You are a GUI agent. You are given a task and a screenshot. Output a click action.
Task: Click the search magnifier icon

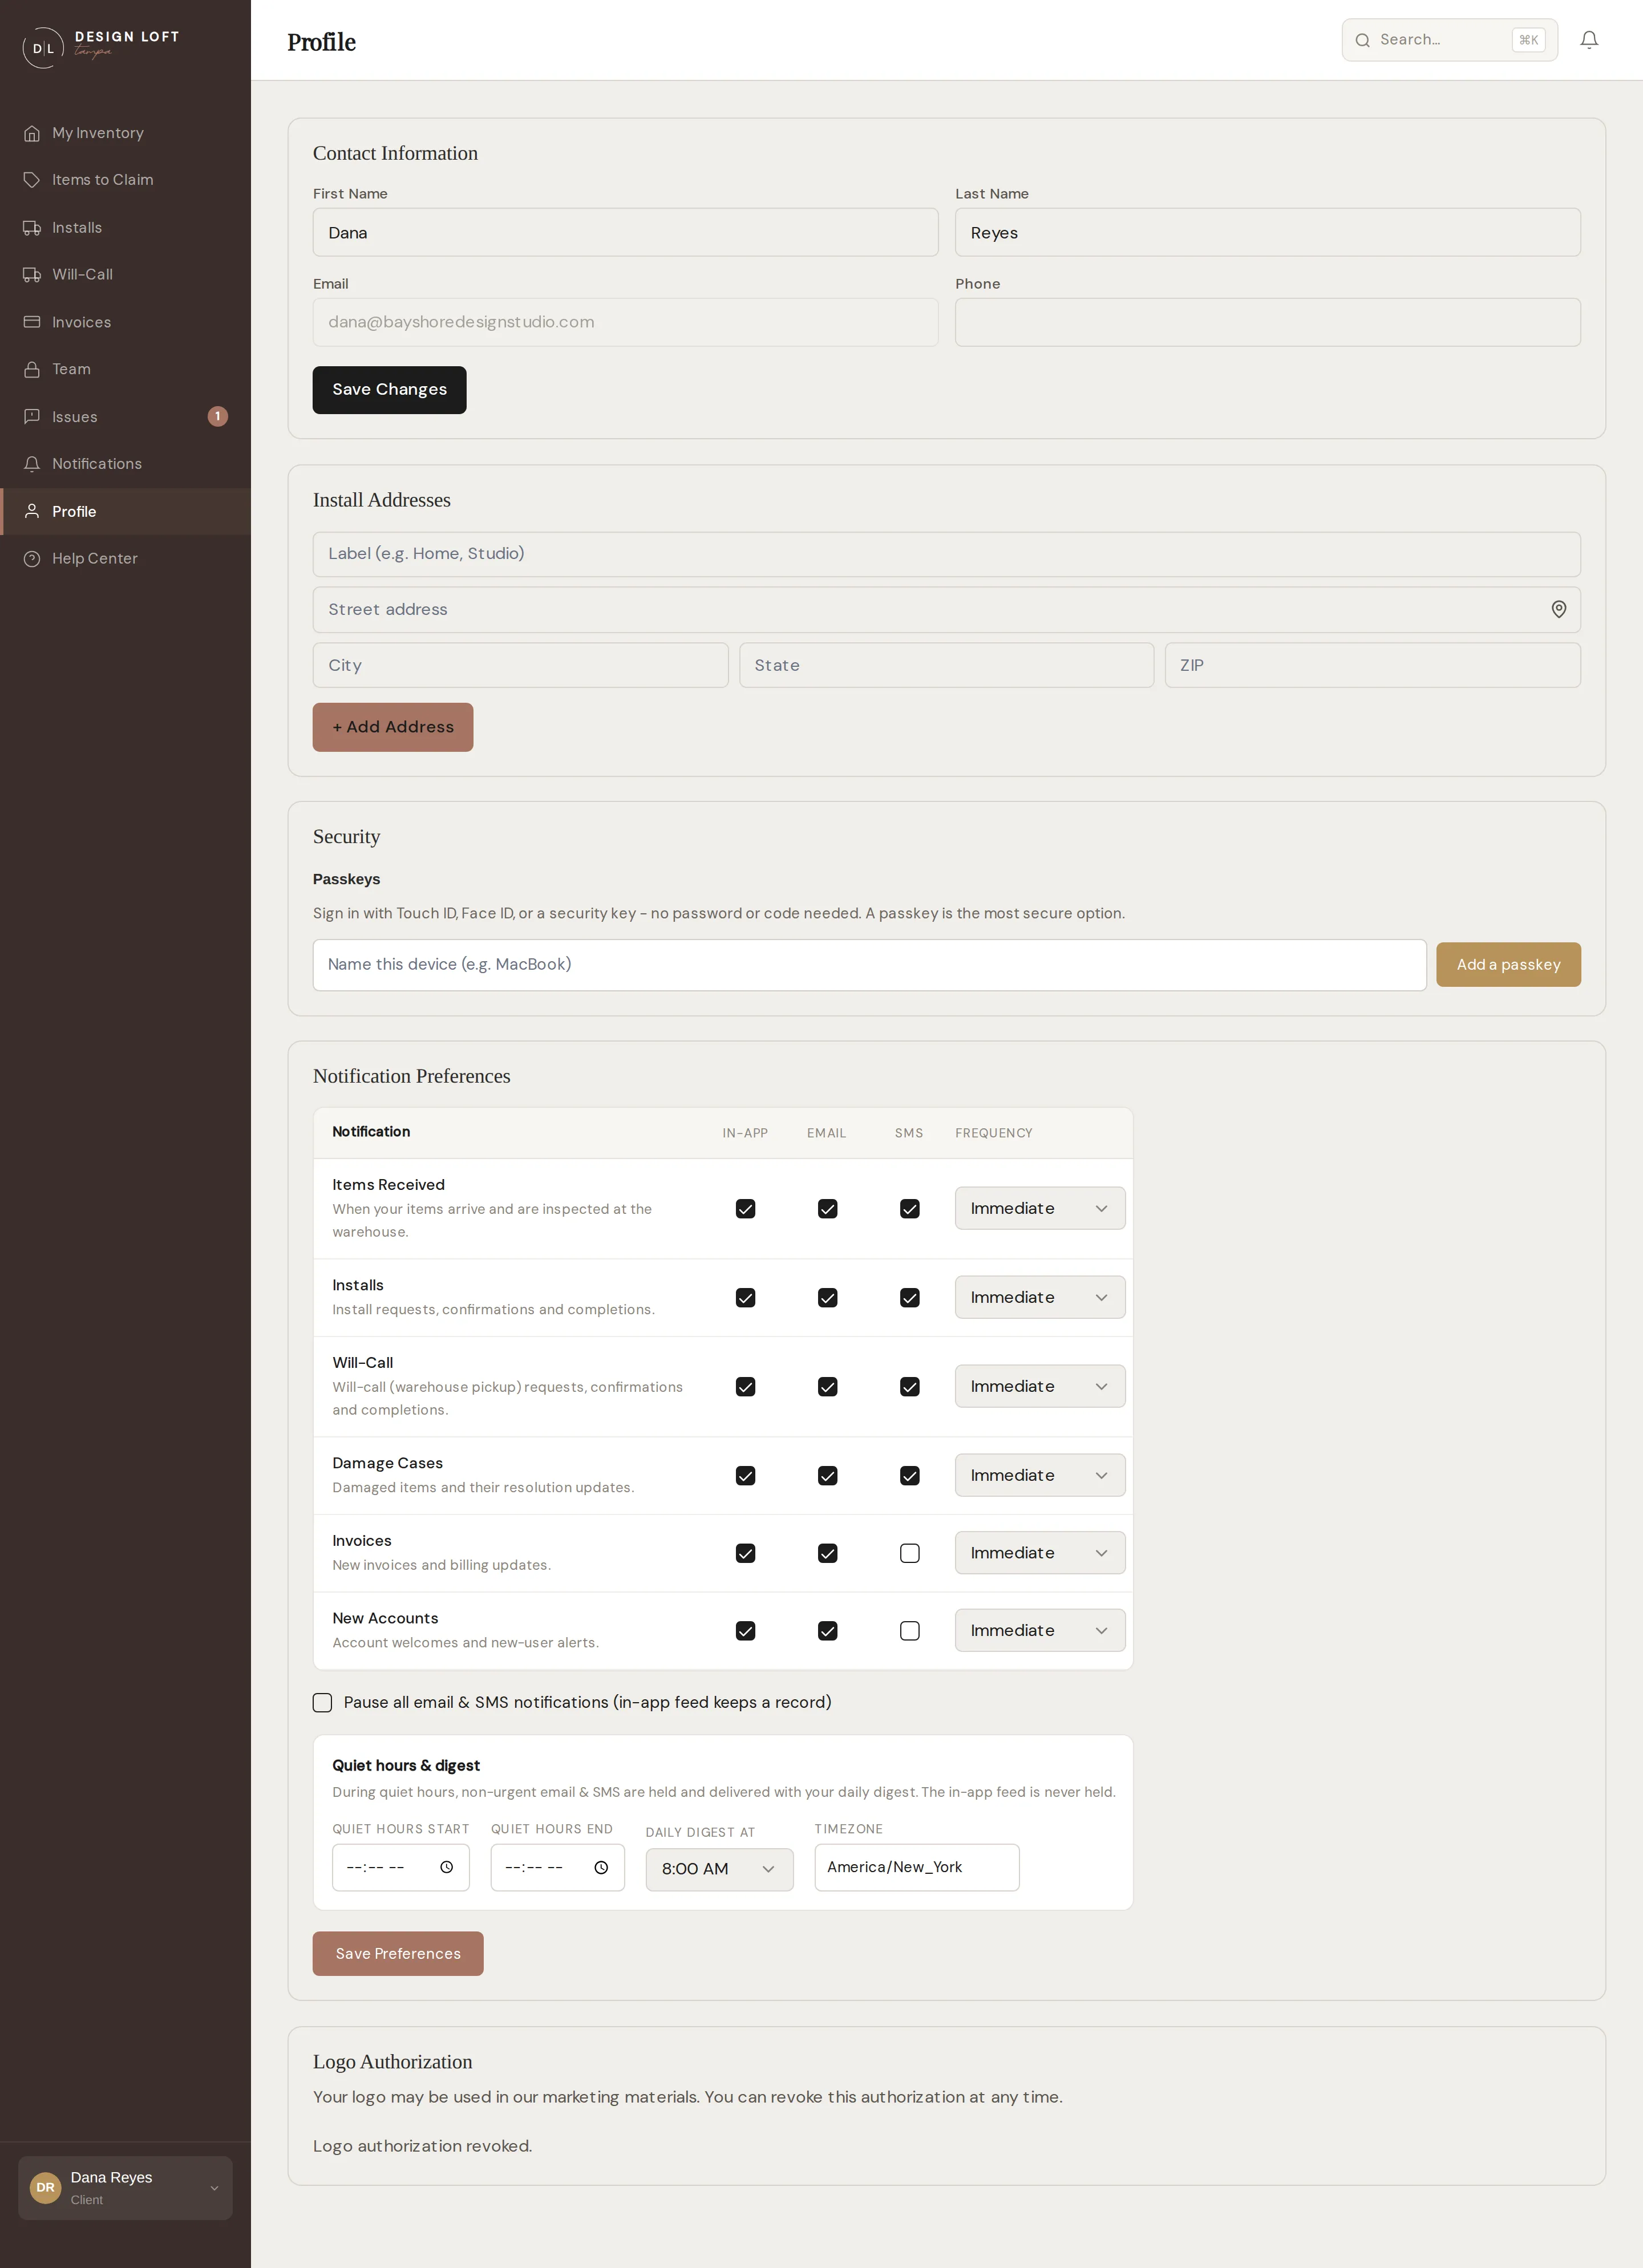coord(1362,40)
